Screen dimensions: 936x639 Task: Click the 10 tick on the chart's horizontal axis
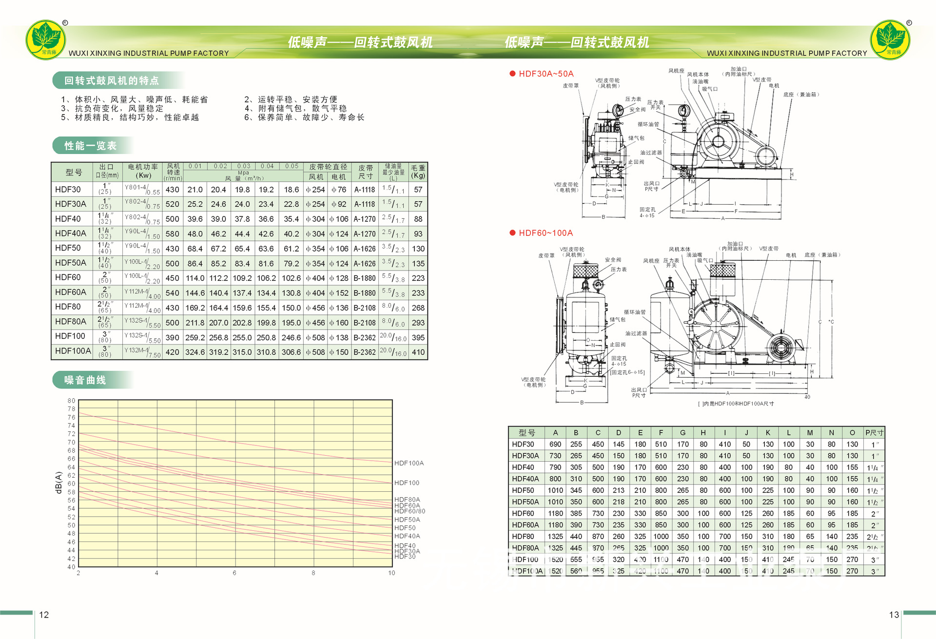pos(391,573)
